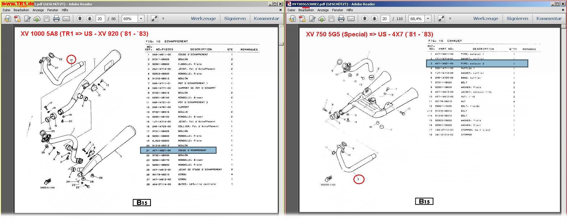Toggle read mode arrows icon in right window
Image resolution: width=567 pixels, height=220 pixels.
coord(441,19)
